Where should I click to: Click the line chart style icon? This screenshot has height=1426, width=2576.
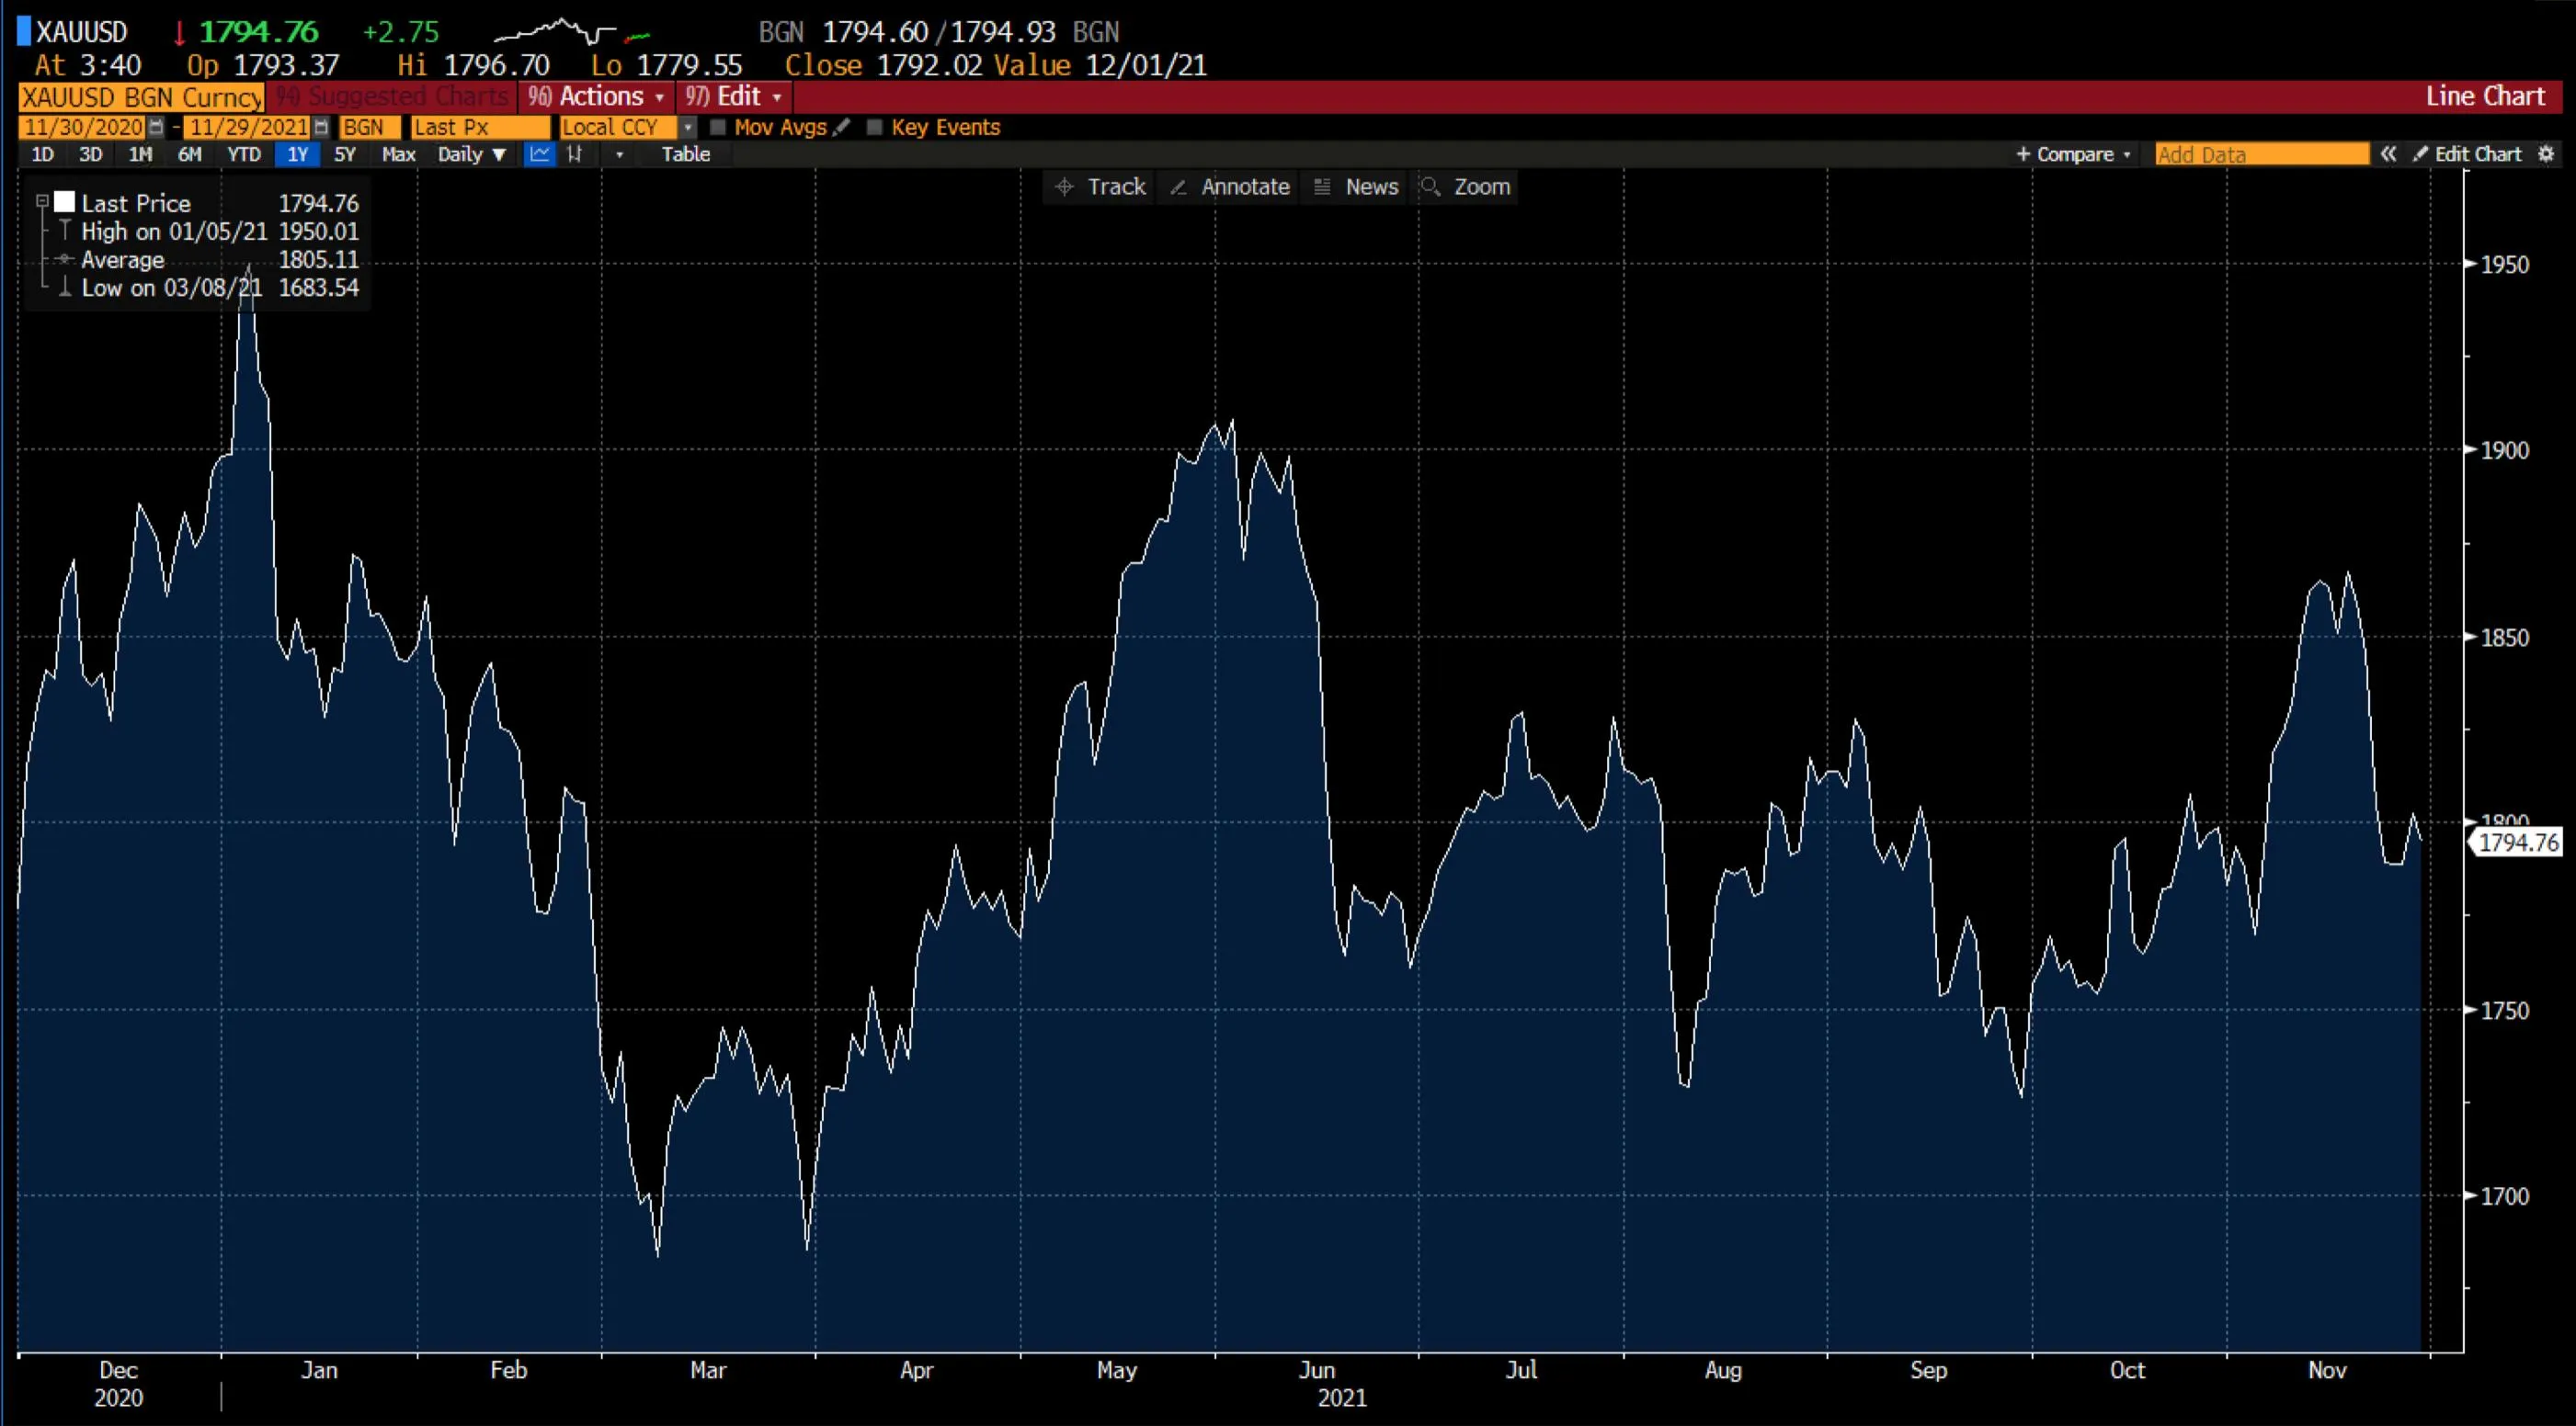click(539, 155)
